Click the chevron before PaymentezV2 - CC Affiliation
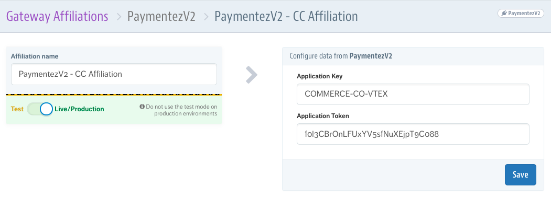Image resolution: width=551 pixels, height=199 pixels. [x=206, y=17]
